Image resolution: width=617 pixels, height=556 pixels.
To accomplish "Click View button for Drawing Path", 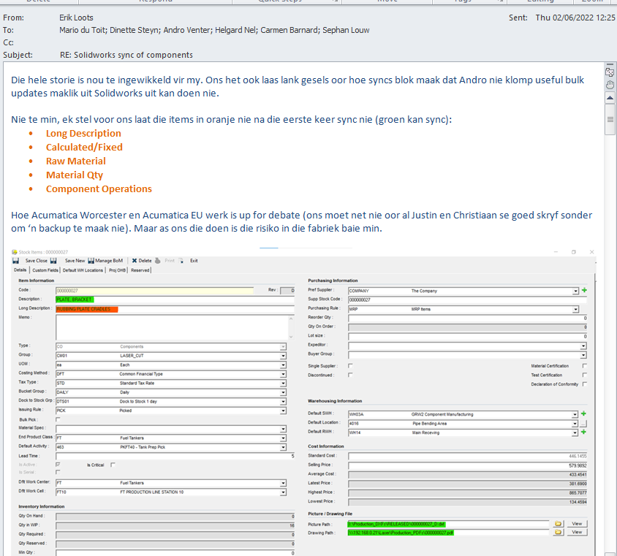I will [x=577, y=533].
